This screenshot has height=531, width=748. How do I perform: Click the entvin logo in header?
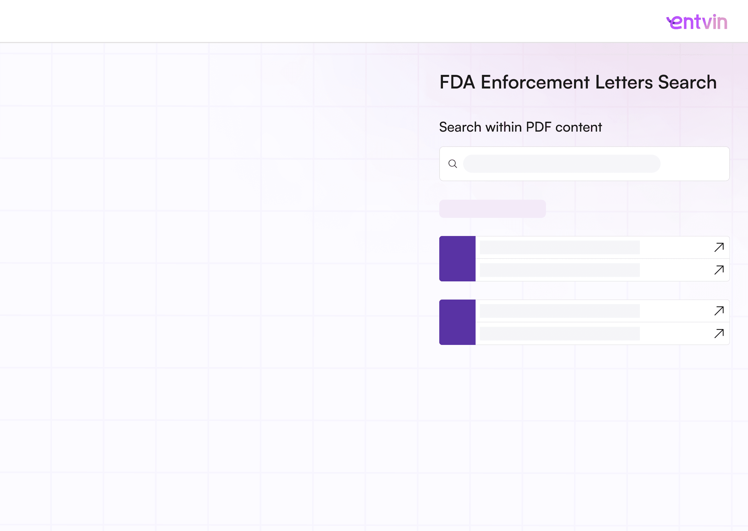(697, 22)
